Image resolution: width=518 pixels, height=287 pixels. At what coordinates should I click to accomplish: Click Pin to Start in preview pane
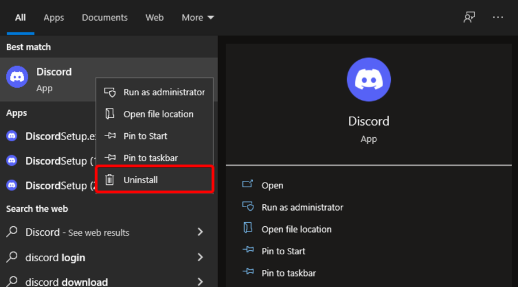click(283, 251)
